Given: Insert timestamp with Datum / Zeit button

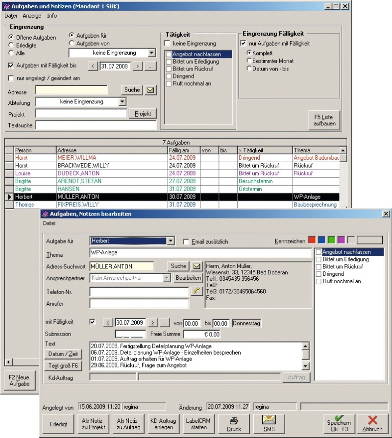Looking at the screenshot, I should click(63, 354).
